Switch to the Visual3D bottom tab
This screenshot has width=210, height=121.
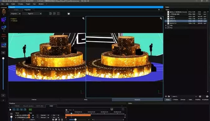[x=137, y=99]
